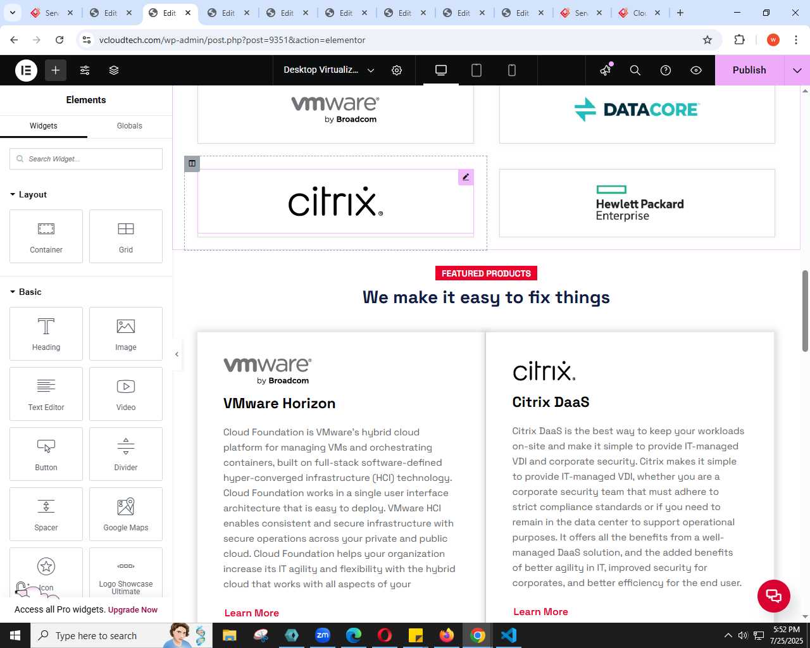Open the red chat bubble widget
The image size is (810, 648).
click(774, 596)
